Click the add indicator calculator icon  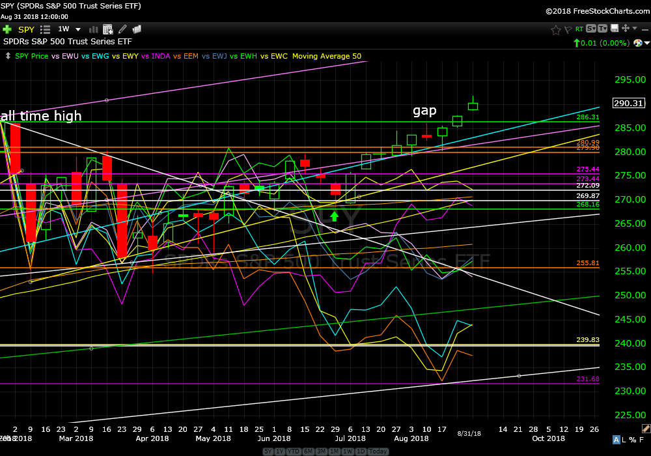click(x=108, y=29)
